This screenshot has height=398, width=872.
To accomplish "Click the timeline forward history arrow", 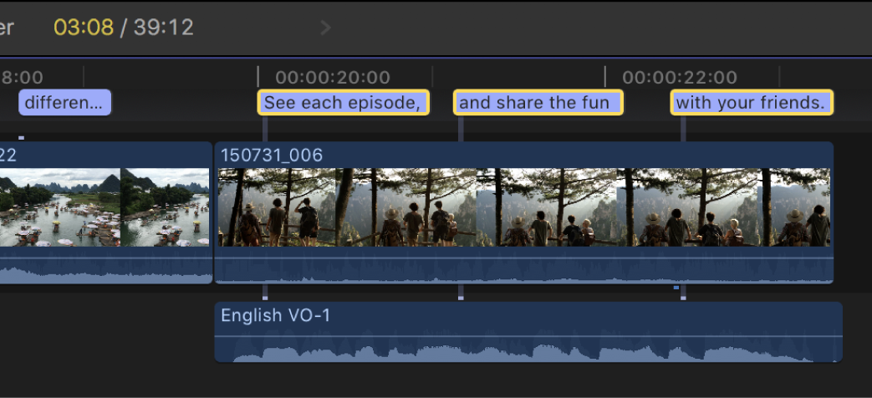I will (326, 28).
